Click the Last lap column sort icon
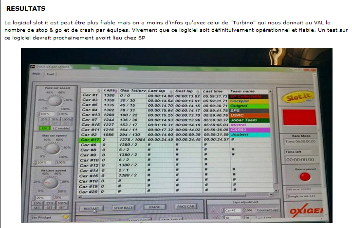 coord(171,91)
